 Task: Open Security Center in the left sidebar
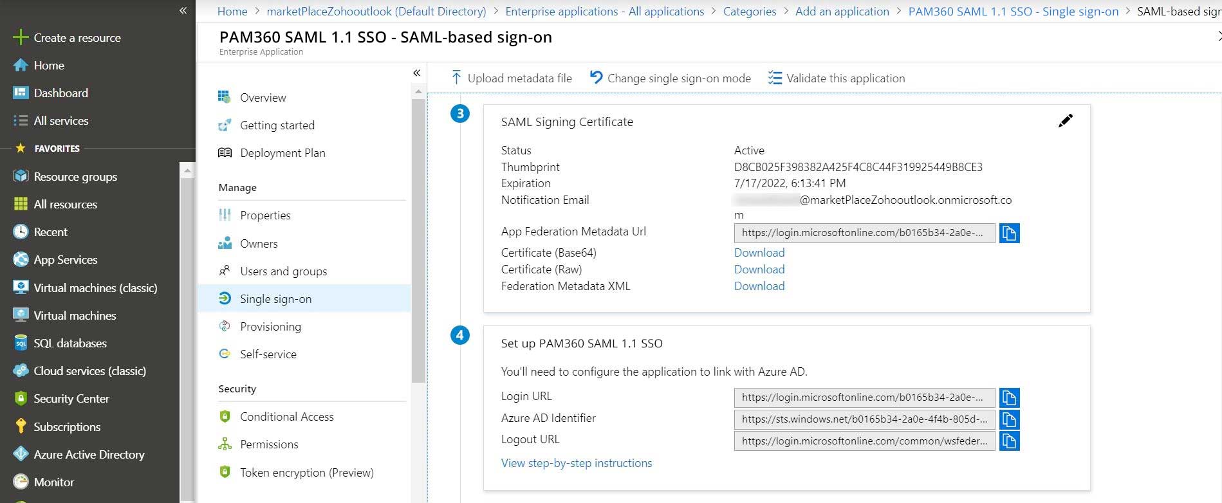click(x=71, y=399)
